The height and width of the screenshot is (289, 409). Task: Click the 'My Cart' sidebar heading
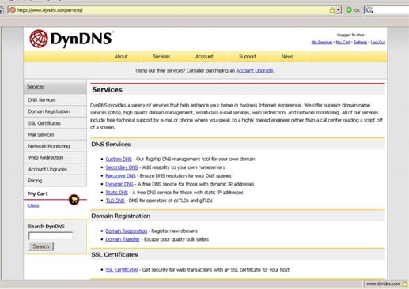click(38, 193)
